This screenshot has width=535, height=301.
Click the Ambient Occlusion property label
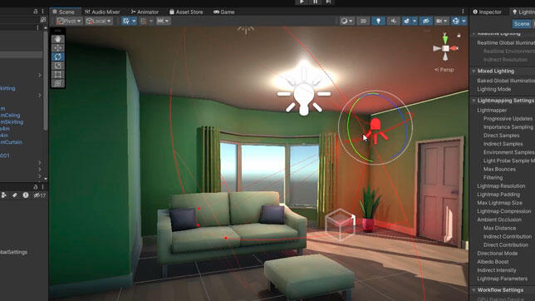pyautogui.click(x=499, y=220)
